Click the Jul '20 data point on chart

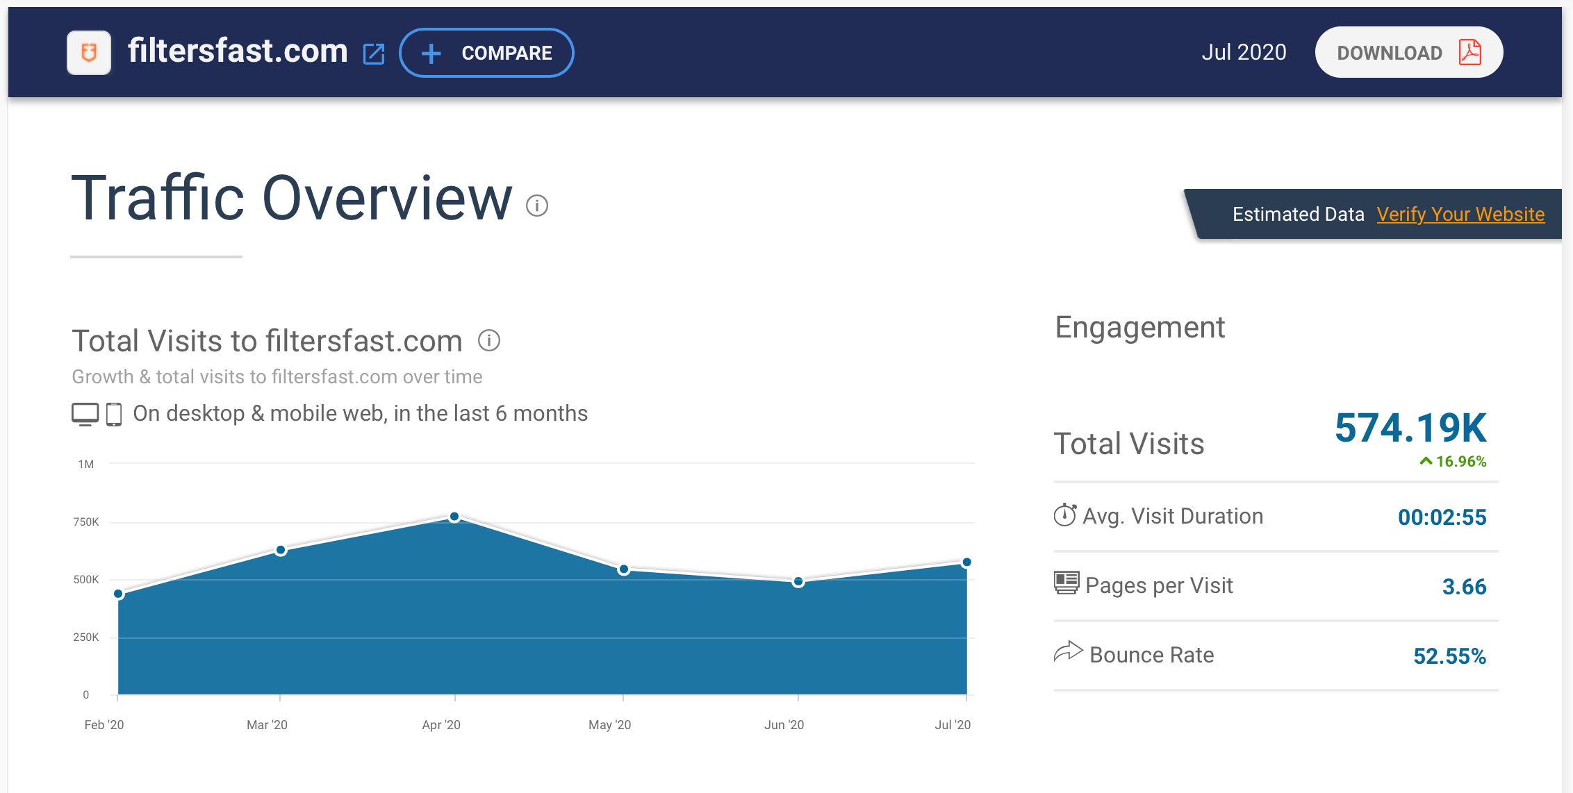(966, 562)
